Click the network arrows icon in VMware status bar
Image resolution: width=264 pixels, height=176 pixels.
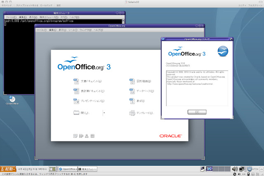coord(244,174)
